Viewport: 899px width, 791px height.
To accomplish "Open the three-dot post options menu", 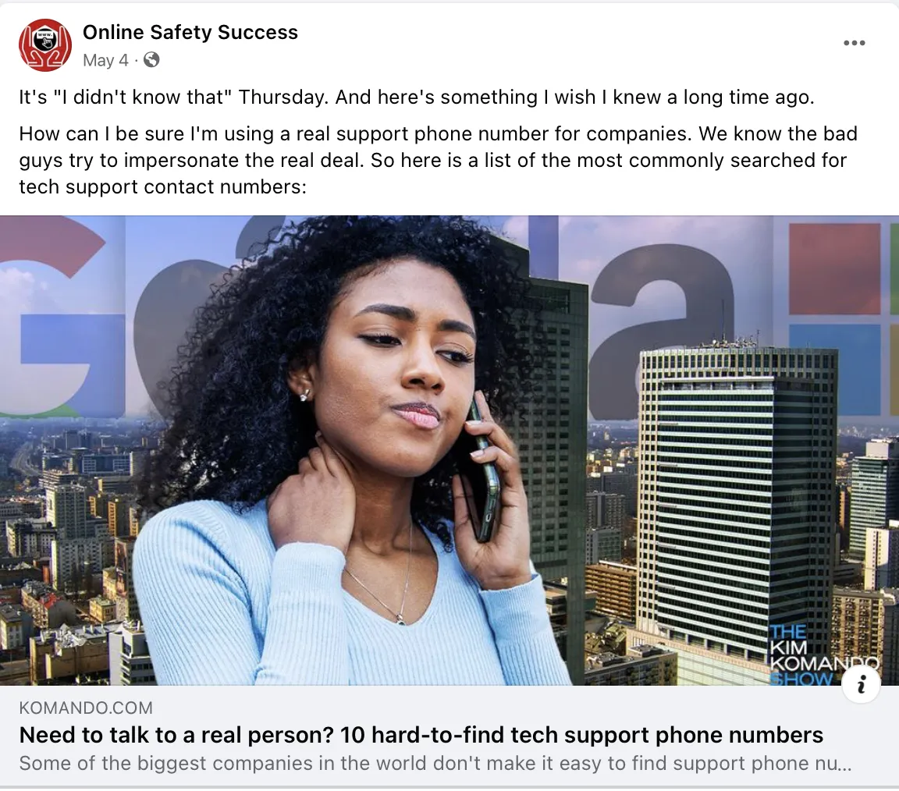I will (x=854, y=43).
